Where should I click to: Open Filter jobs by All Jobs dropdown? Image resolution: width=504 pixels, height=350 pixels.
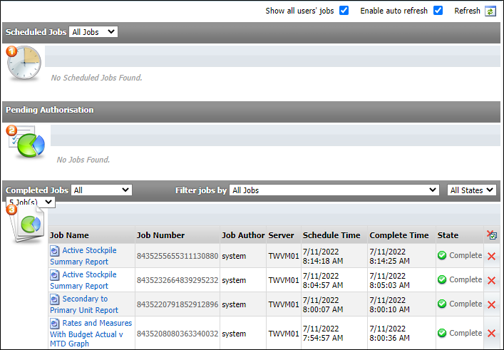coord(334,190)
